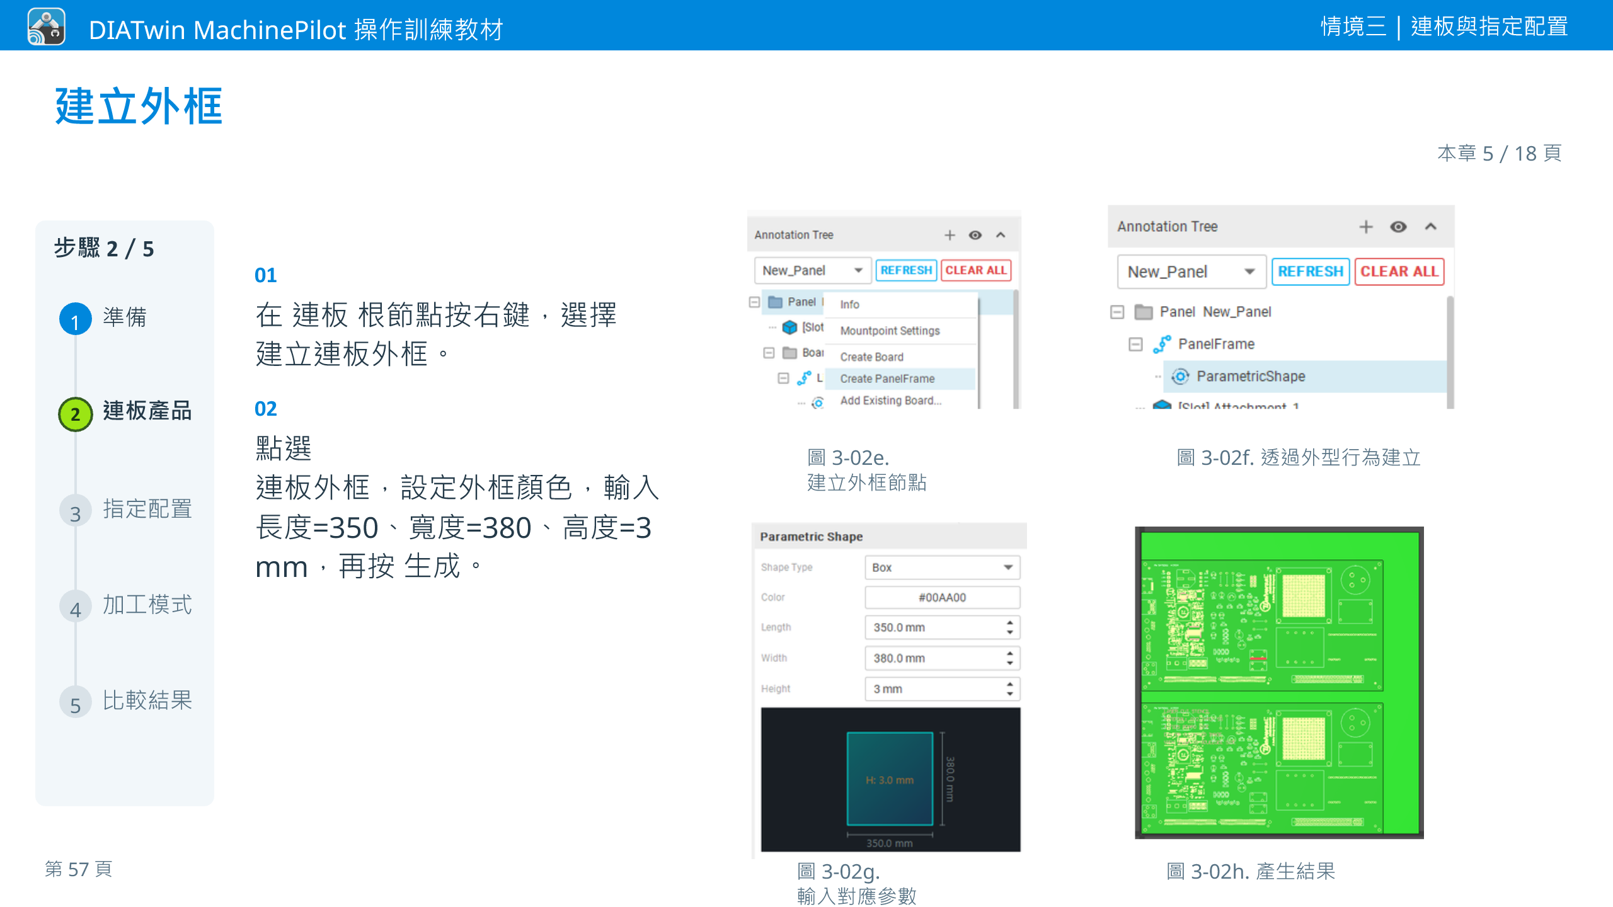Viewport: 1613px width, 907px height.
Task: Click the blue path icon in left tree
Action: pos(804,378)
